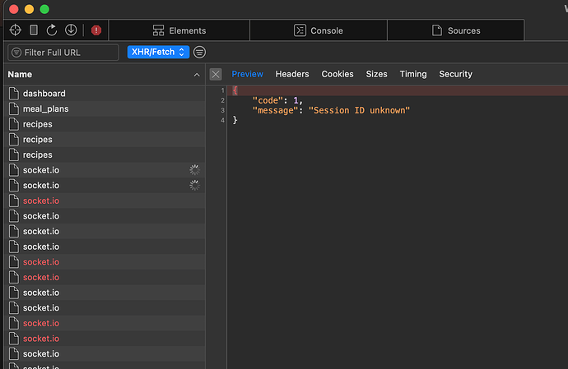Select the Preview tab
The image size is (568, 369).
(248, 74)
